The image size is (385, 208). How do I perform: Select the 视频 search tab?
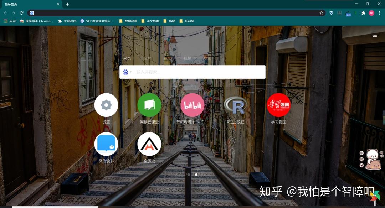[x=187, y=58]
